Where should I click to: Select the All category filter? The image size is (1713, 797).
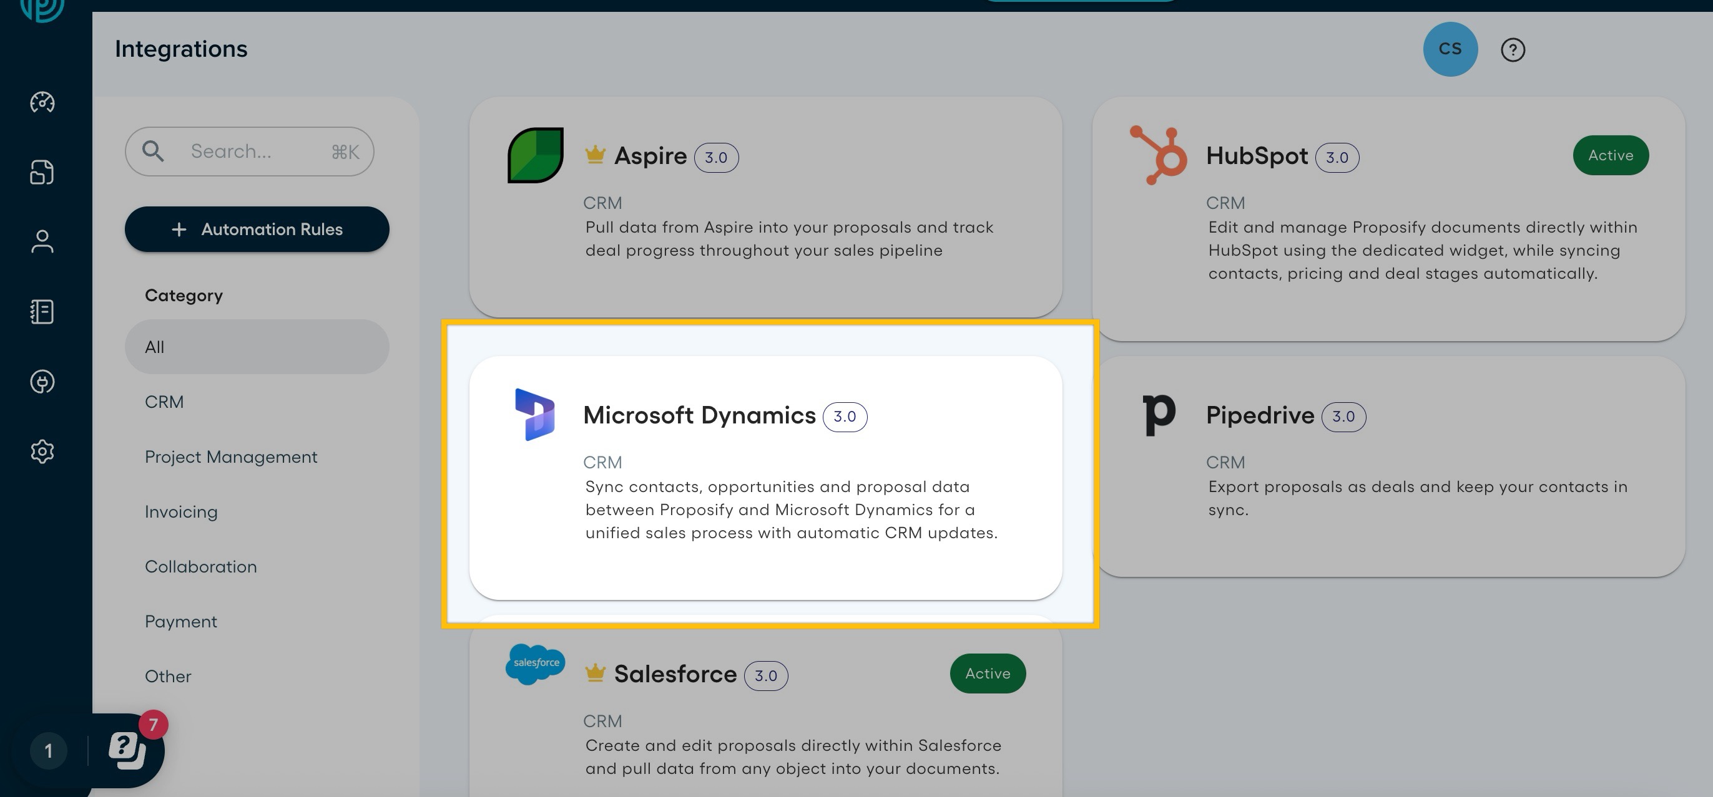point(257,347)
